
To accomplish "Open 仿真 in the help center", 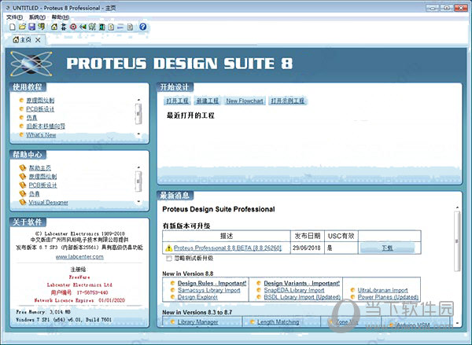I will click(35, 193).
